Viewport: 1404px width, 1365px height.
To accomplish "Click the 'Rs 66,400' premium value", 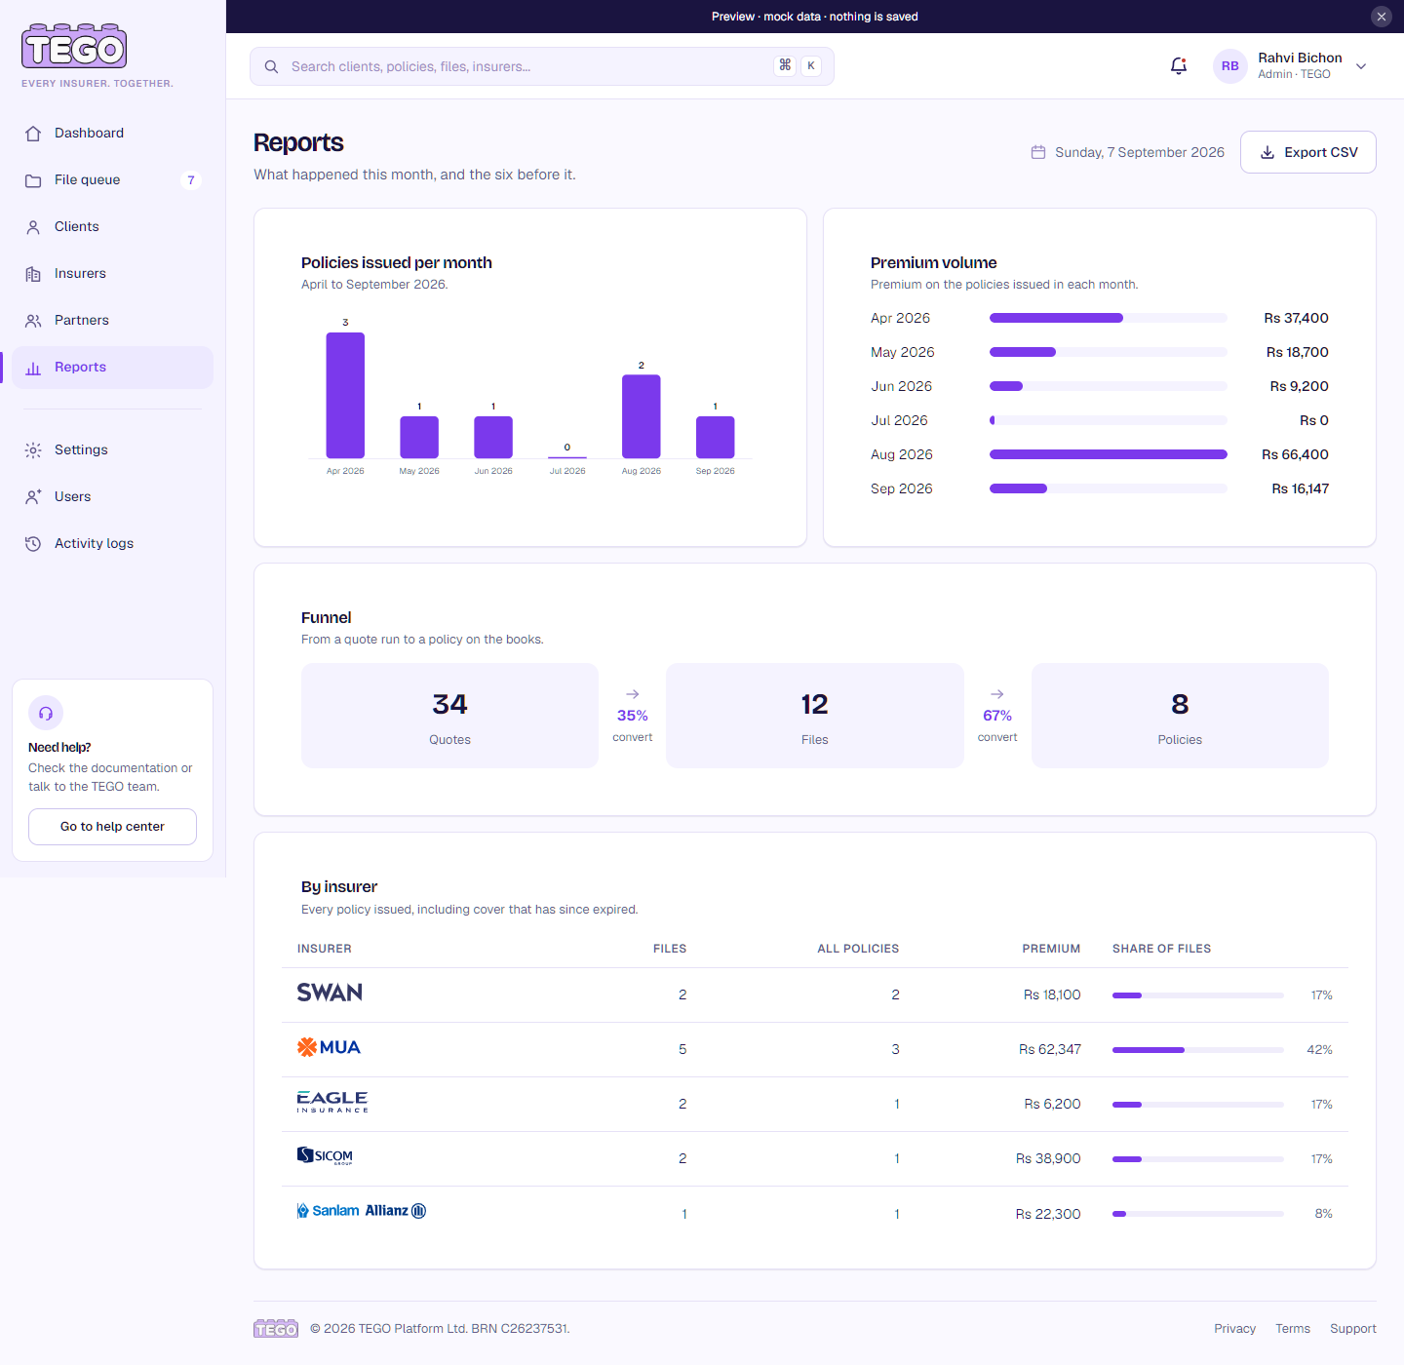I will click(1295, 454).
